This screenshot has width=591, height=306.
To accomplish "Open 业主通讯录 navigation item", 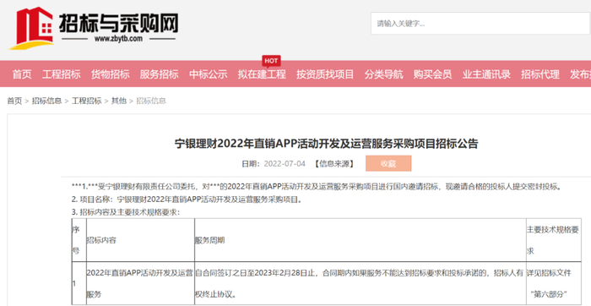I will [x=486, y=74].
